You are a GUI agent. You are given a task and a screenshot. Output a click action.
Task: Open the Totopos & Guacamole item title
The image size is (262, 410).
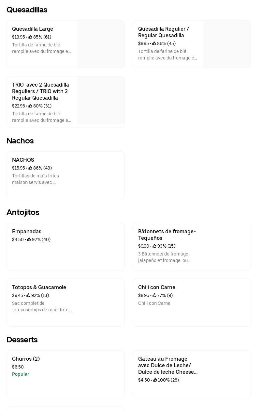coord(39,287)
